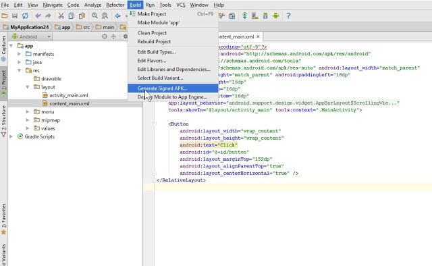Expand the java folder arrow
The width and height of the screenshot is (432, 266).
pos(20,62)
